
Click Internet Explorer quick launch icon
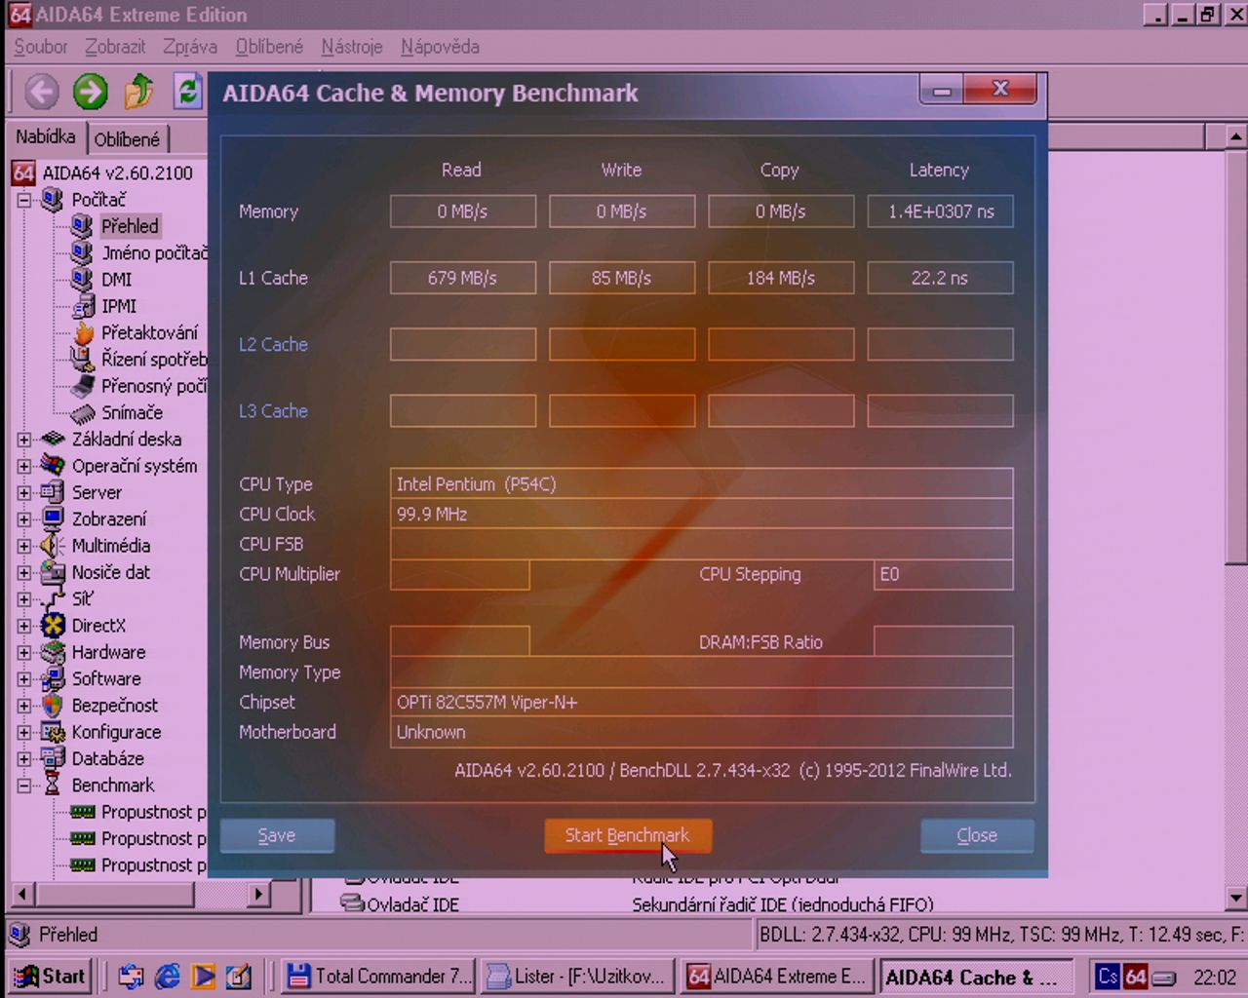[168, 977]
